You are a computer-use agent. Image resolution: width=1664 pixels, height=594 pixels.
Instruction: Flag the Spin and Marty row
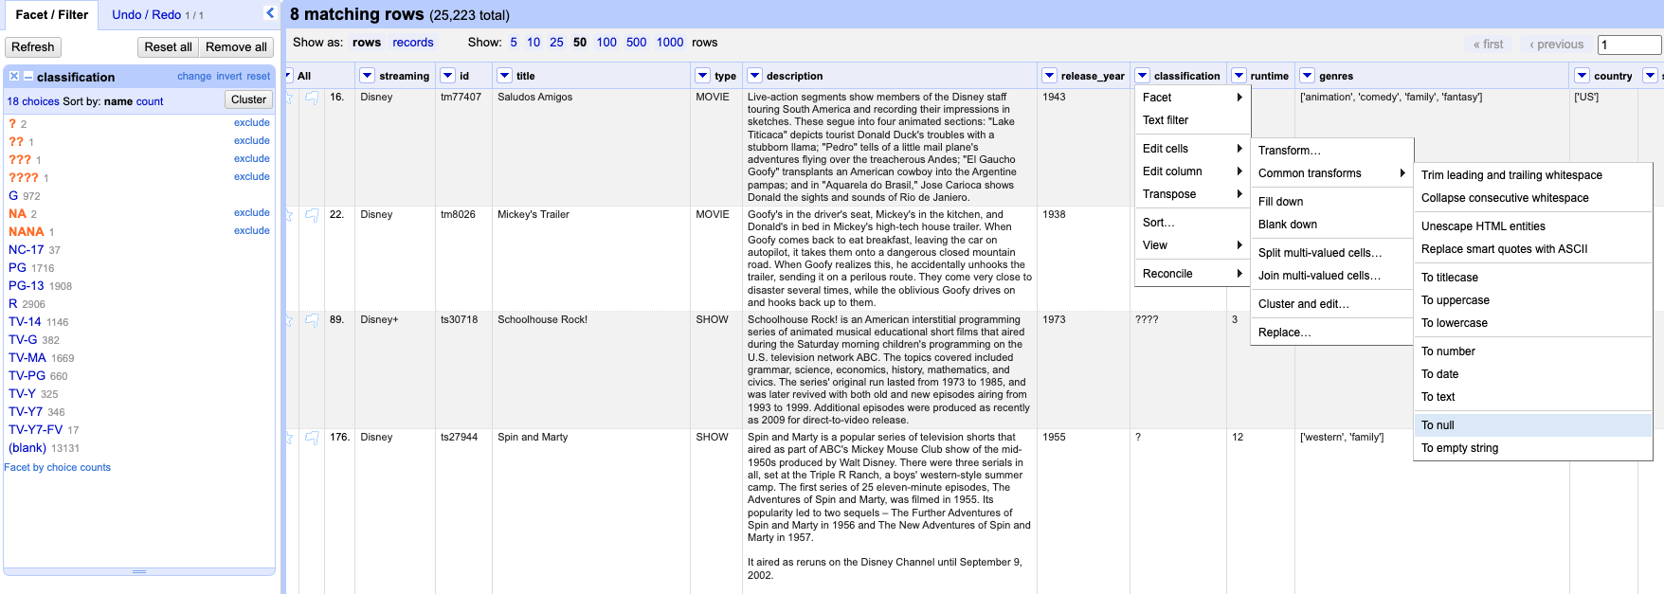coord(312,438)
